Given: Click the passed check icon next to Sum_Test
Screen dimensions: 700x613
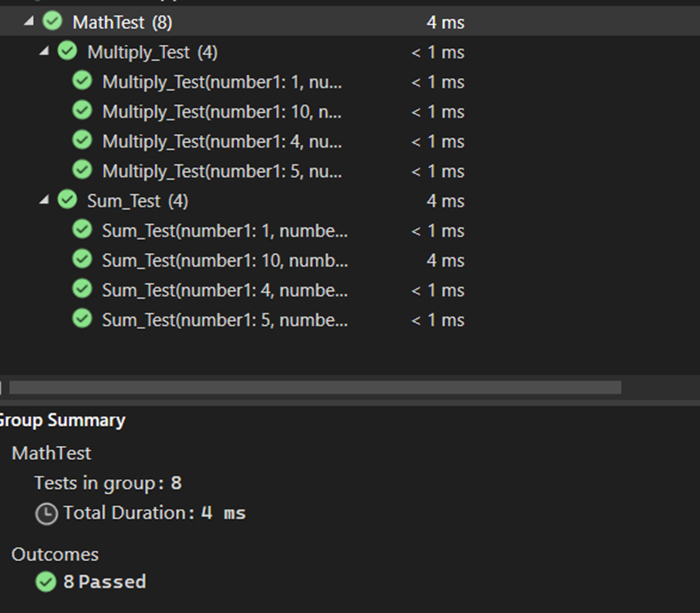Looking at the screenshot, I should click(66, 200).
